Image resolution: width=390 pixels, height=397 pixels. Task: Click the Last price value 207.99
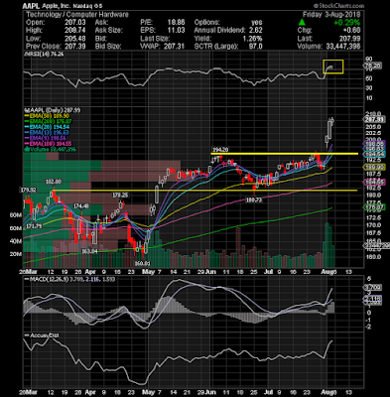pyautogui.click(x=350, y=39)
